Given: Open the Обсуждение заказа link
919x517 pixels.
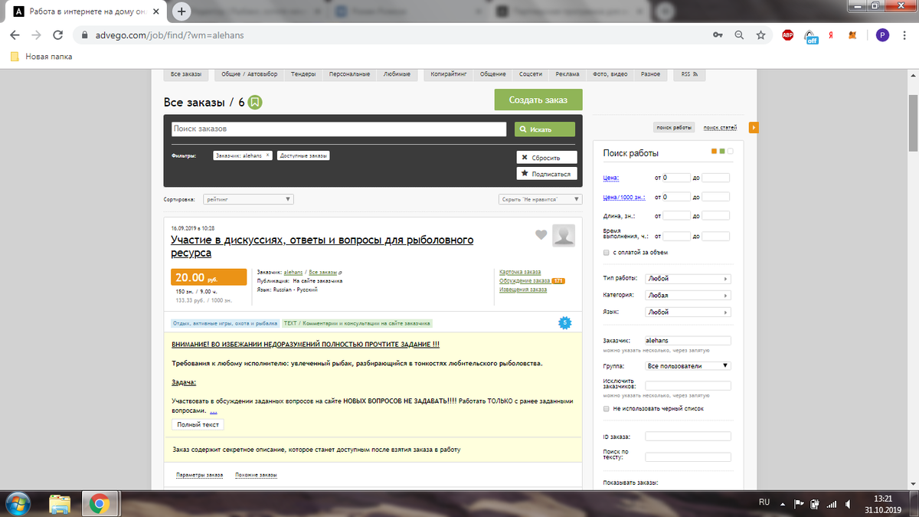Looking at the screenshot, I should [525, 280].
